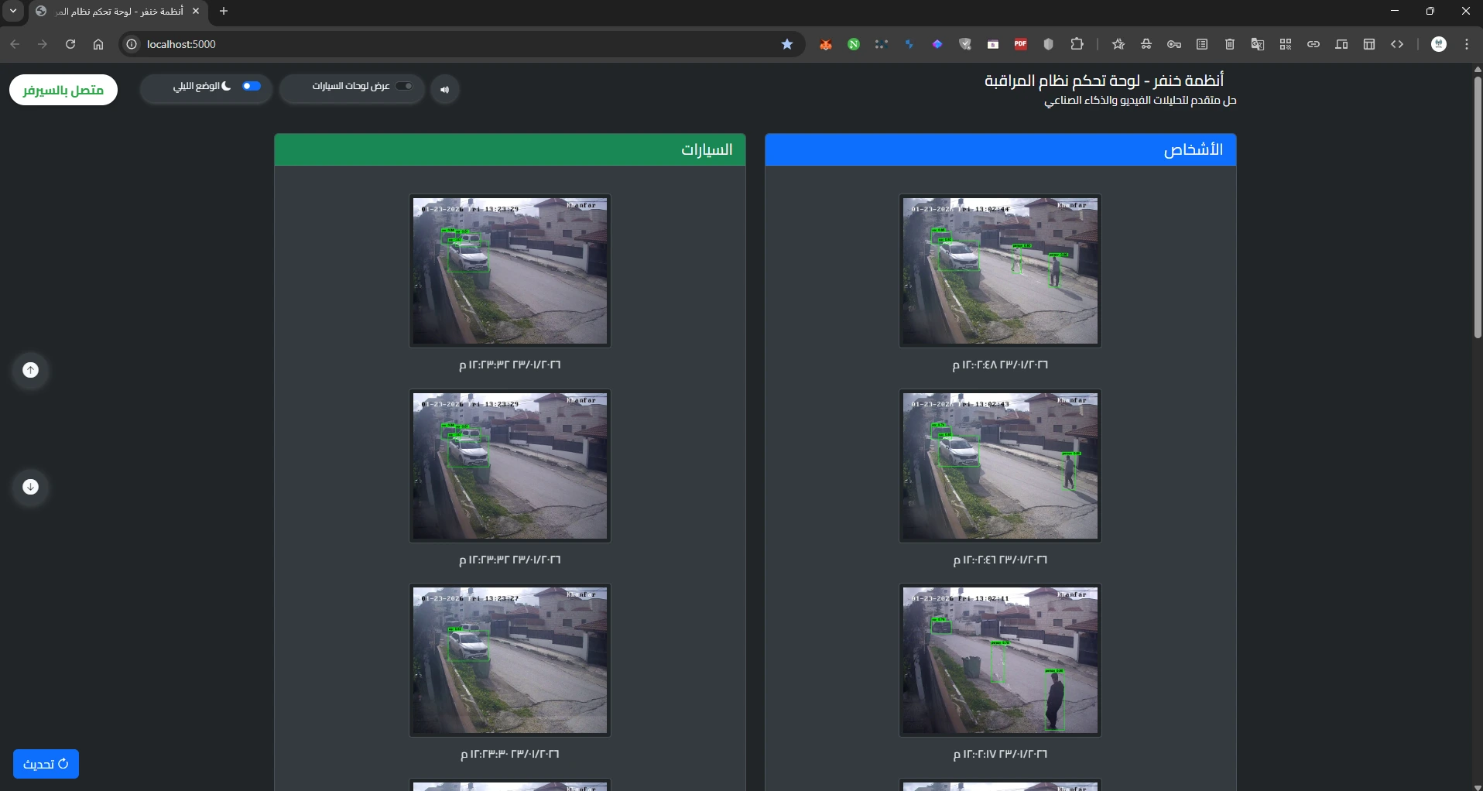
Task: Click the page title أنظمة خنفر
Action: 1105,80
